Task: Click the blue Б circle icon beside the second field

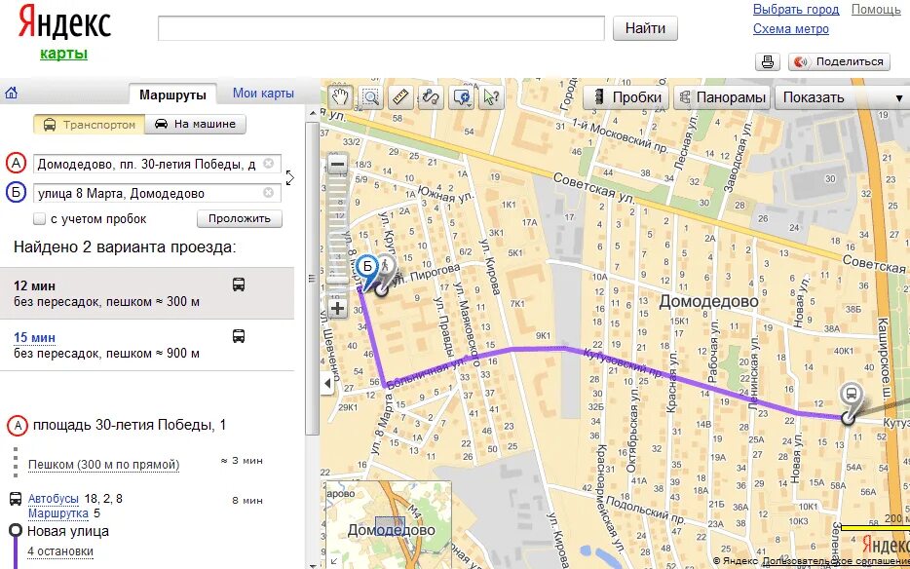Action: pos(17,193)
